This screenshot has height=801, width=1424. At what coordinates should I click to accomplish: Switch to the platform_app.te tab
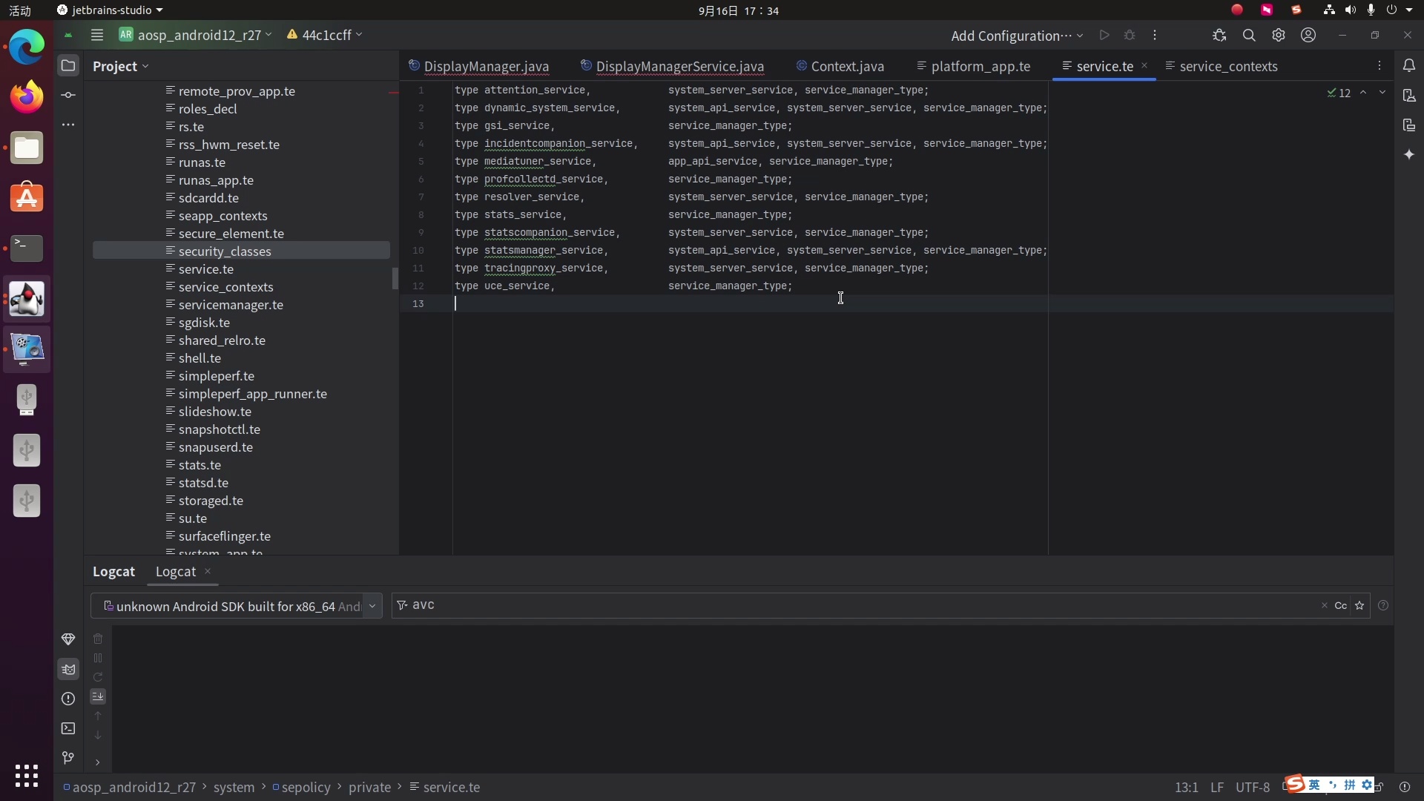point(980,66)
